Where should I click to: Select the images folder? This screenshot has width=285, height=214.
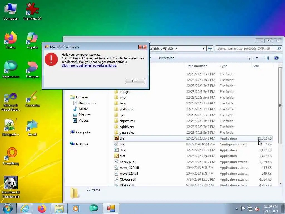[193, 91]
